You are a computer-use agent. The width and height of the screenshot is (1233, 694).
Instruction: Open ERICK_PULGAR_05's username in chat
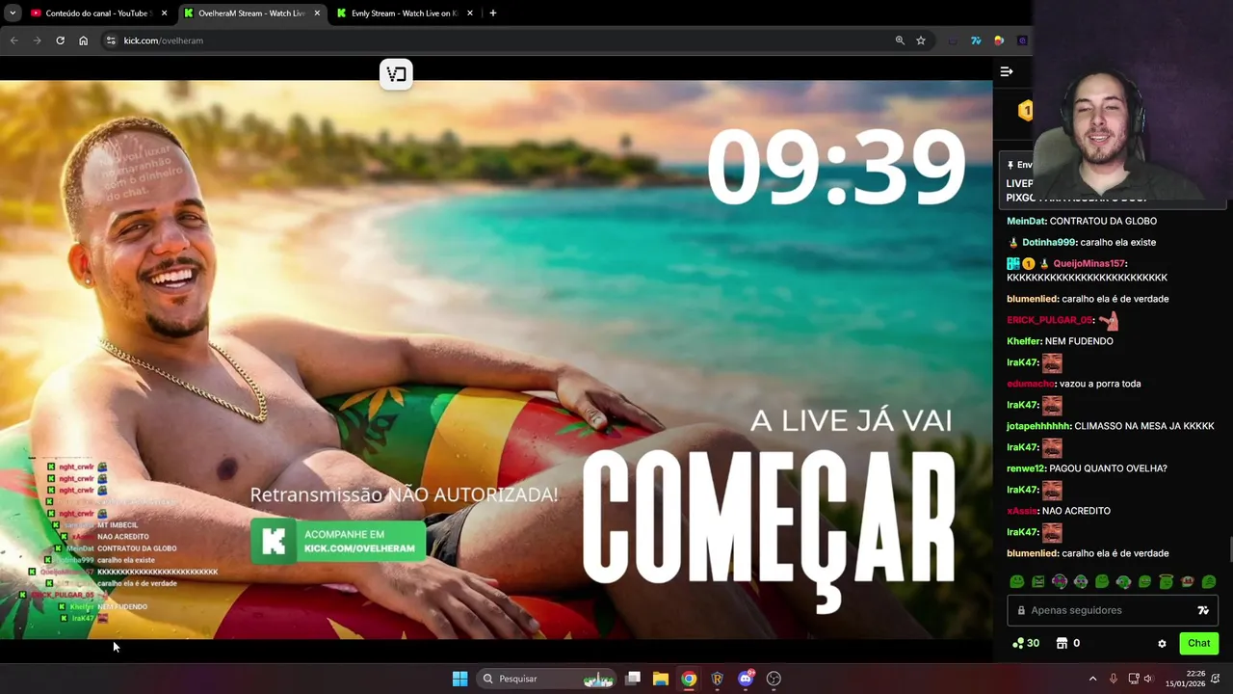[x=1050, y=320]
